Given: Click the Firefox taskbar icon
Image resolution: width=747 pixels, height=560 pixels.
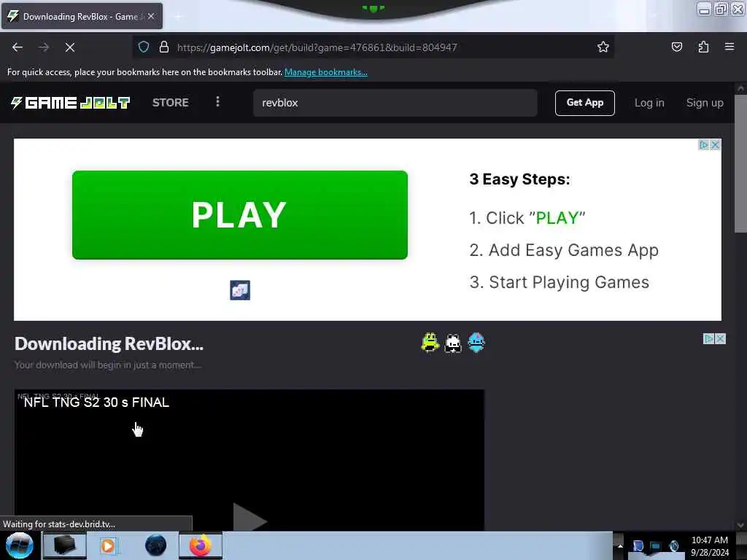Looking at the screenshot, I should click(x=200, y=545).
